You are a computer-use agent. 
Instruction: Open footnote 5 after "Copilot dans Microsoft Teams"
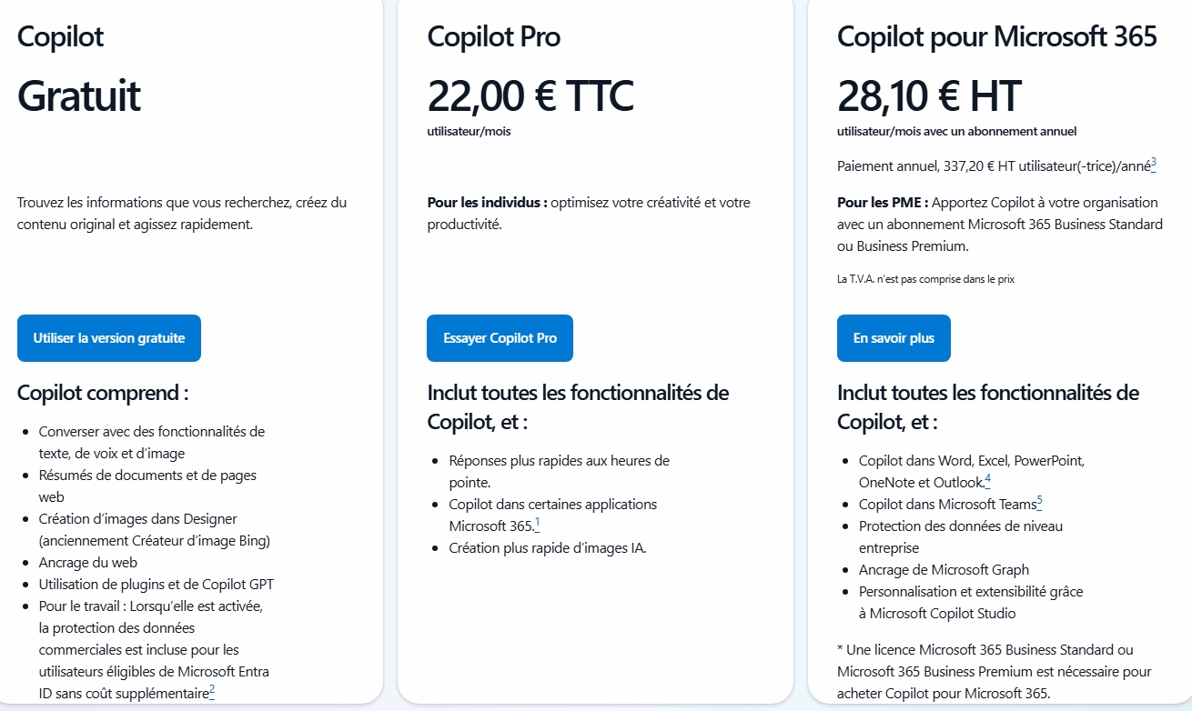tap(1040, 501)
